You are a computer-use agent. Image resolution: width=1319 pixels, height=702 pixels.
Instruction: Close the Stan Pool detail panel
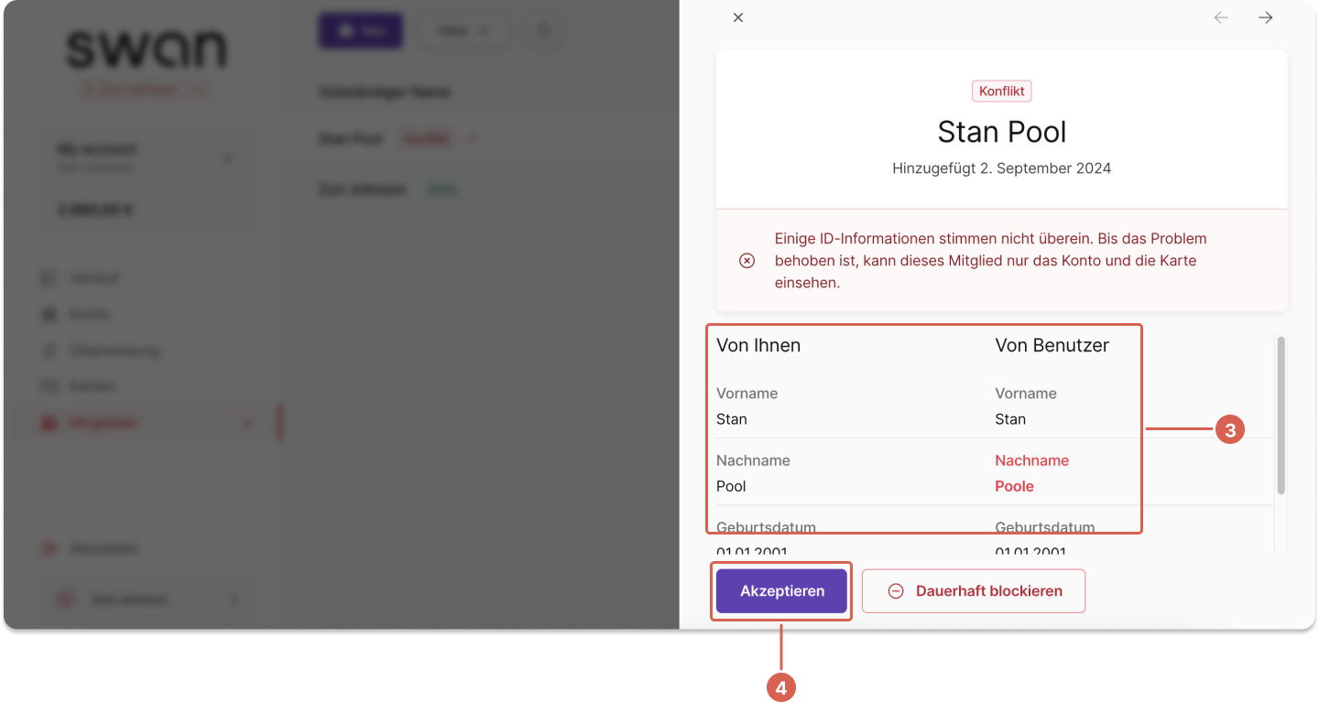coord(738,17)
